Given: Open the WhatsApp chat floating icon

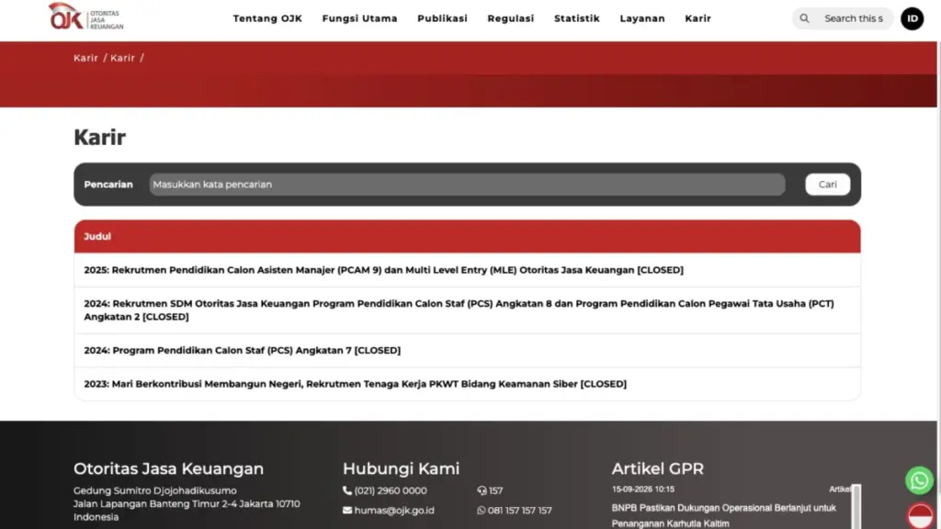Looking at the screenshot, I should click(x=919, y=480).
